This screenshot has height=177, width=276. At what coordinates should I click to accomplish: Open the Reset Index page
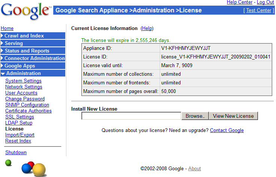tap(18, 141)
